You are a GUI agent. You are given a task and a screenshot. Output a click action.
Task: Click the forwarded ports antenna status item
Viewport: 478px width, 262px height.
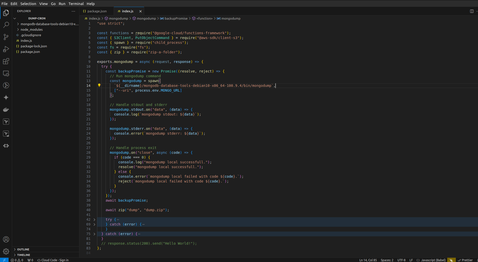(x=30, y=260)
